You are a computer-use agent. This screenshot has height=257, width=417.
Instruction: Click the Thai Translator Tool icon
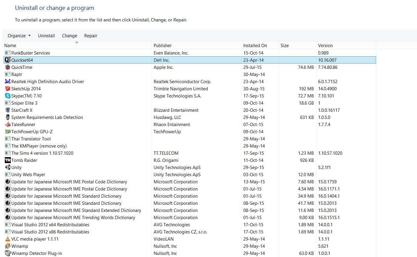(x=8, y=139)
